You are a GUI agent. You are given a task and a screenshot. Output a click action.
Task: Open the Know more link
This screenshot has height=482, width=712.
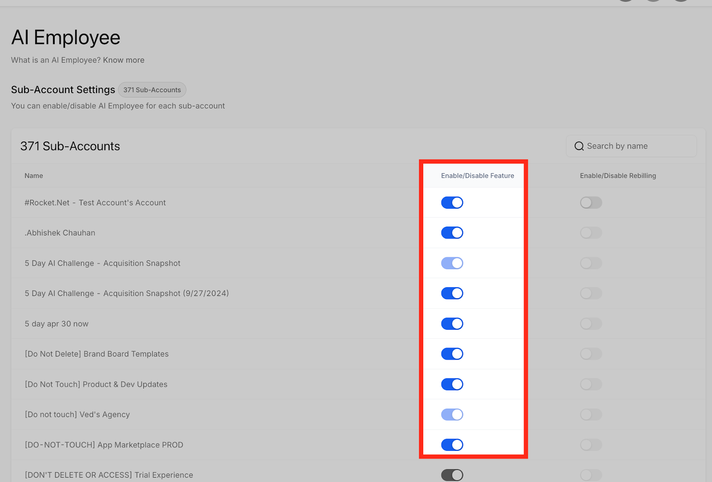(x=124, y=60)
